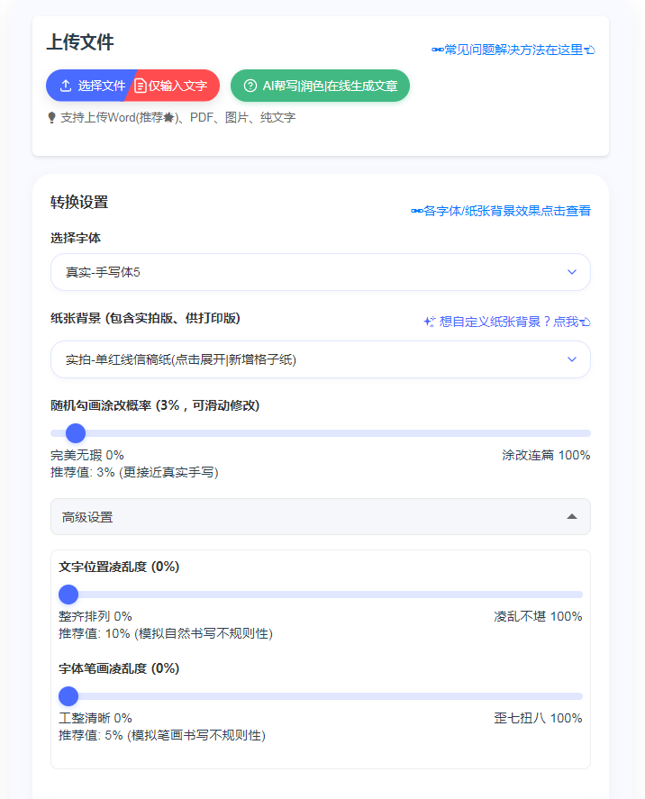645x799 pixels.
Task: Click the 完美无瑕 0% label
Action: [x=87, y=455]
